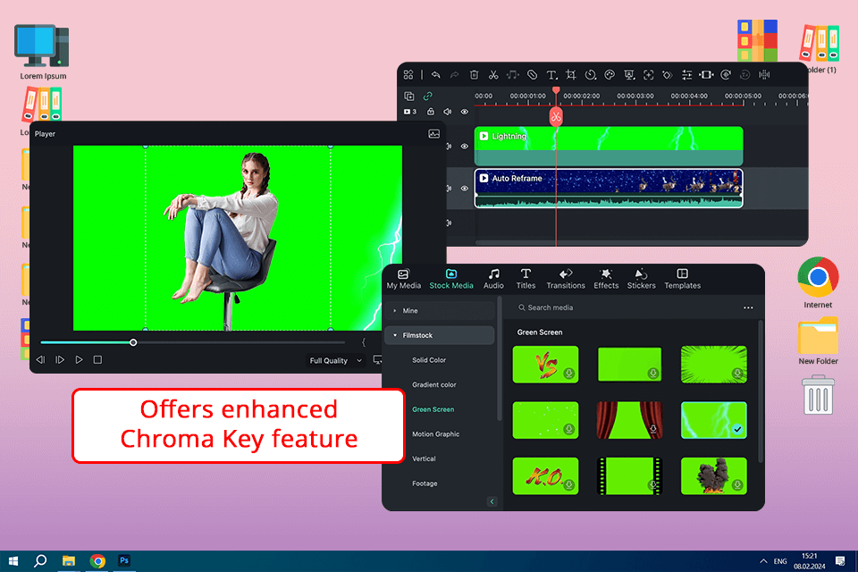Hide the Auto Reframe track with eye icon
Viewport: 858px width, 572px height.
coord(465,189)
